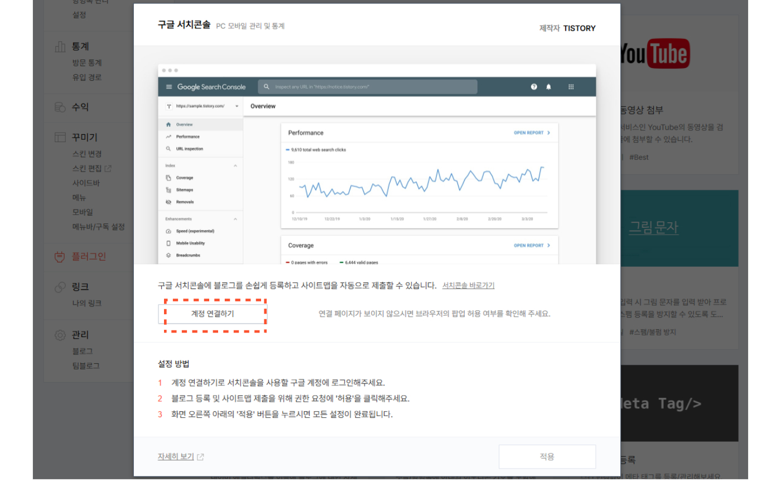Viewport: 781px width, 488px height.
Task: Open 메뉴바/구독 설정
Action: click(98, 227)
